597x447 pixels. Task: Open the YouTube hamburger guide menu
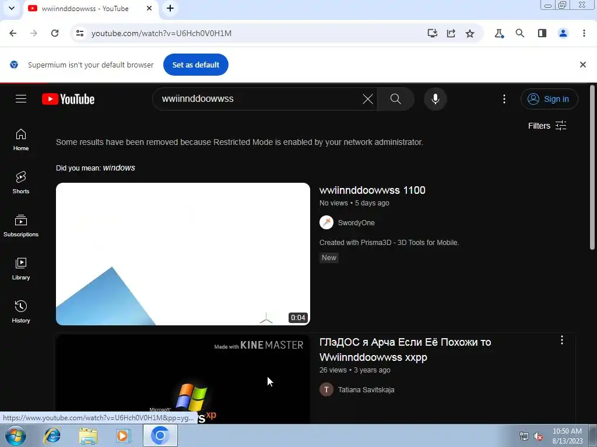click(21, 99)
